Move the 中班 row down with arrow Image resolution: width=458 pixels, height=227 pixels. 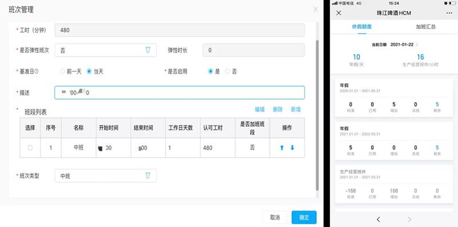(292, 148)
